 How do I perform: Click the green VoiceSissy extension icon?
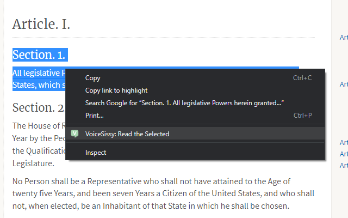tap(74, 134)
